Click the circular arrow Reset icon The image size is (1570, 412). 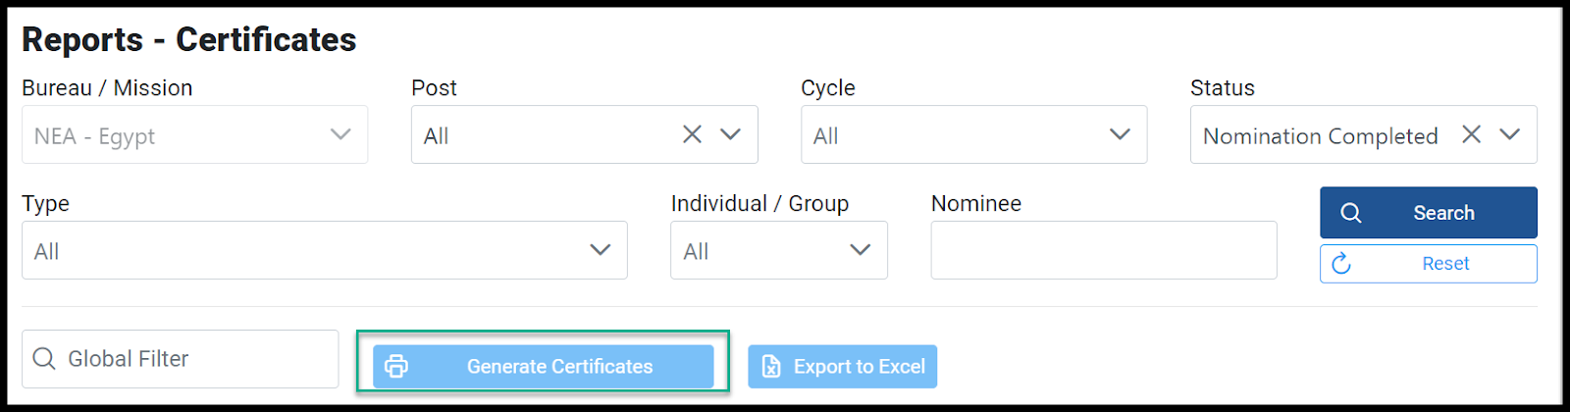point(1341,264)
